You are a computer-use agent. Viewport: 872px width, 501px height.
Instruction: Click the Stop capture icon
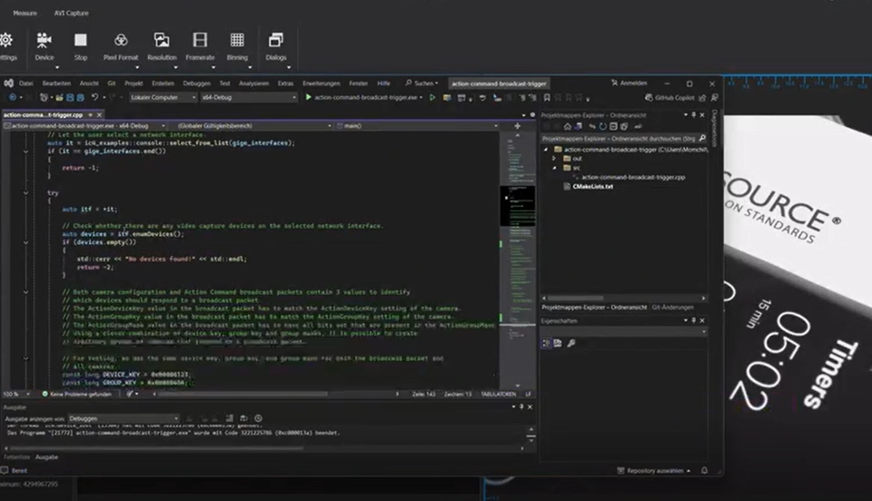[81, 40]
